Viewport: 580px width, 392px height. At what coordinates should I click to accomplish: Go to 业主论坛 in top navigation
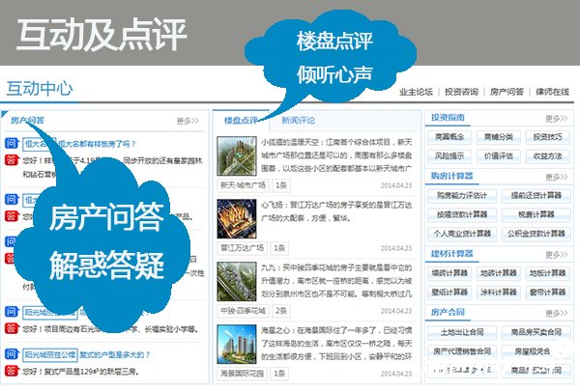[416, 93]
